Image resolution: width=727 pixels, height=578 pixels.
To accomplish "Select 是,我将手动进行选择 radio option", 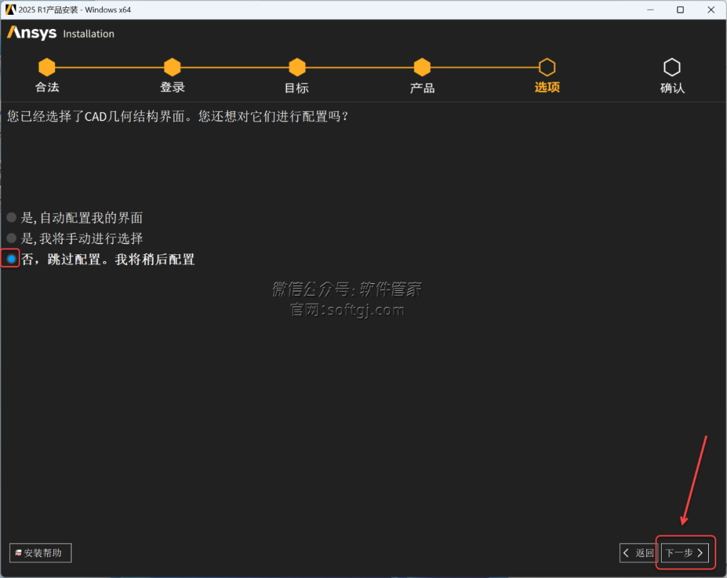I will pyautogui.click(x=11, y=238).
